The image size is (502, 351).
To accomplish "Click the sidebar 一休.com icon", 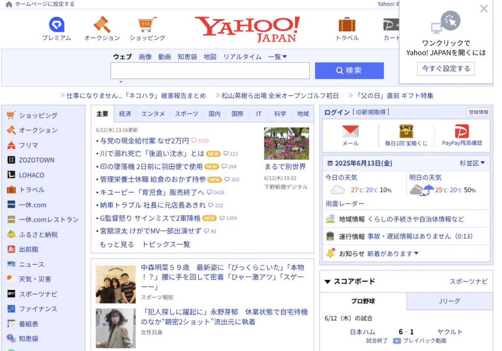I will pos(11,205).
